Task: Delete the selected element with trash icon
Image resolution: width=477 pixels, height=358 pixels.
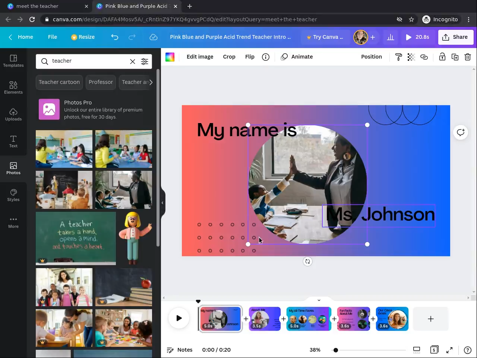Action: [x=468, y=57]
